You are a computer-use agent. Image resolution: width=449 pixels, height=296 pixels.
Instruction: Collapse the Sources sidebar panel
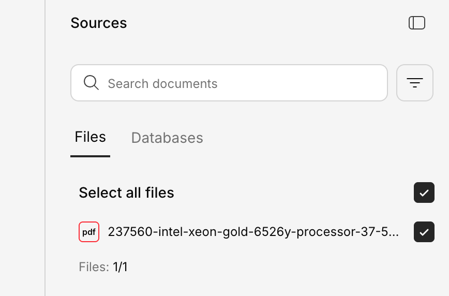click(x=417, y=23)
